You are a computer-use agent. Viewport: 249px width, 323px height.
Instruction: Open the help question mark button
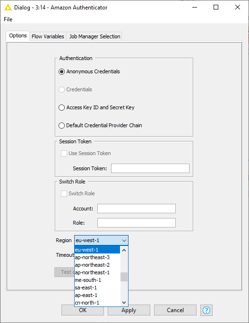click(206, 310)
